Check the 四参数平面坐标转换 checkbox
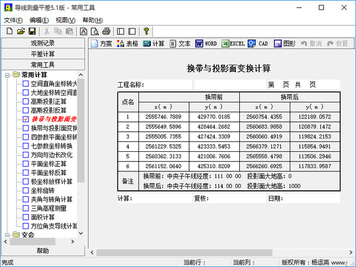 26,137
